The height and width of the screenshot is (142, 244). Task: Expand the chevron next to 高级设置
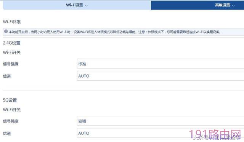(233, 5)
